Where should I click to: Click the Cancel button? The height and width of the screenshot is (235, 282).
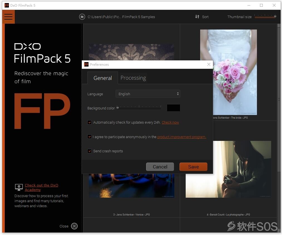[160, 167]
